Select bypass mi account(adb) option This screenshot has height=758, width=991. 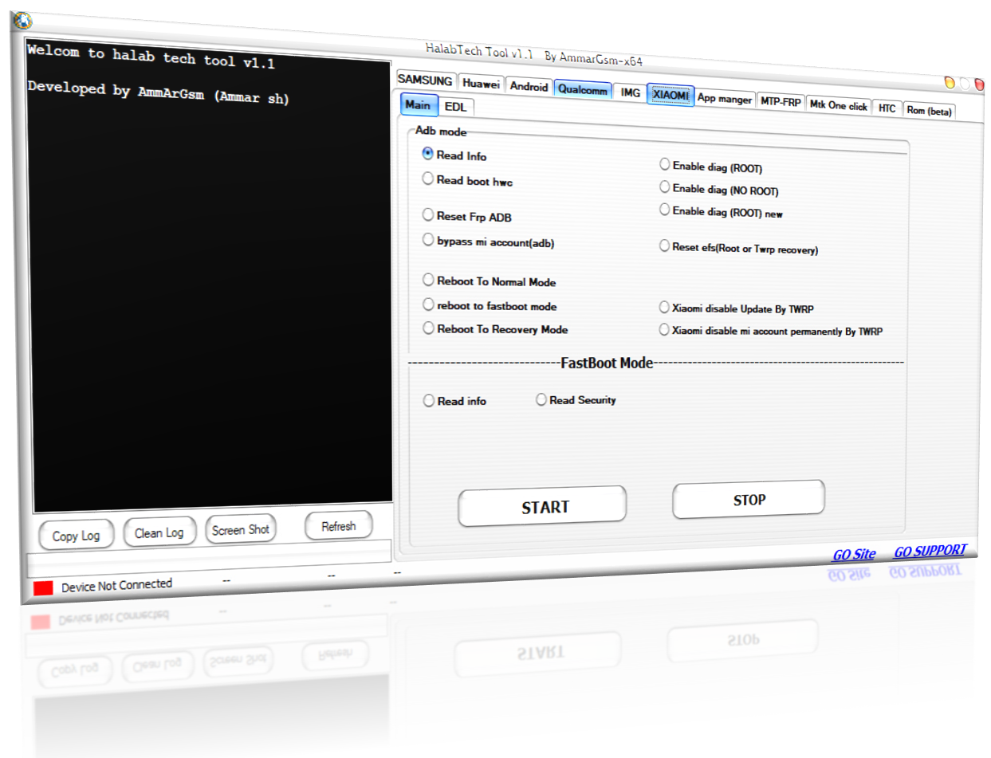tap(488, 242)
